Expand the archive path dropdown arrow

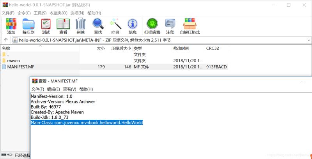tap(308, 40)
